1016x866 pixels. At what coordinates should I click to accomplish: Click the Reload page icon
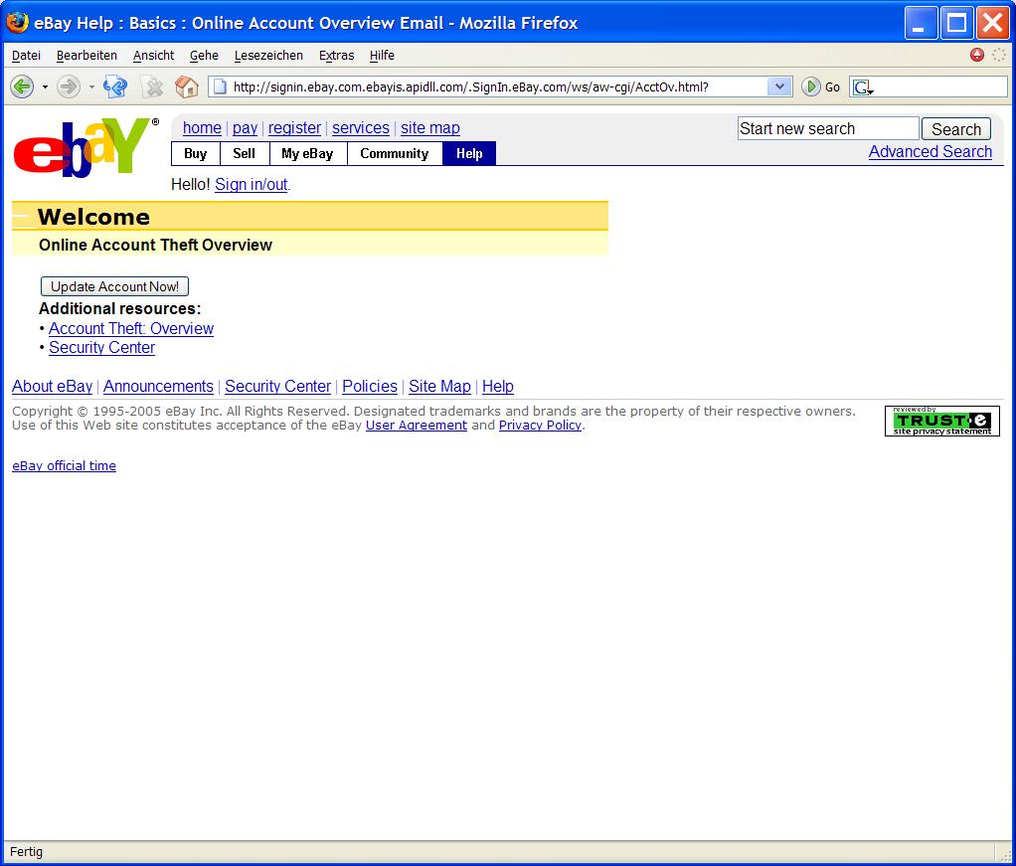[x=115, y=87]
